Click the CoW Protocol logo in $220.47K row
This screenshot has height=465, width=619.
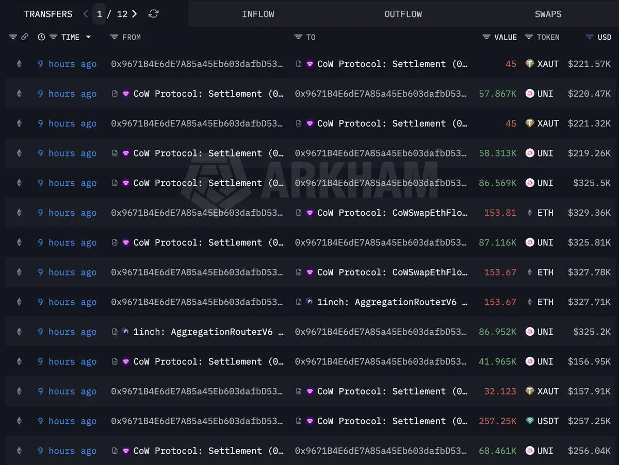tap(126, 94)
